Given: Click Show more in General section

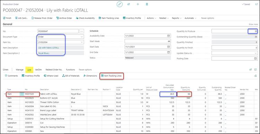Looking at the screenshot, I should [x=253, y=24].
